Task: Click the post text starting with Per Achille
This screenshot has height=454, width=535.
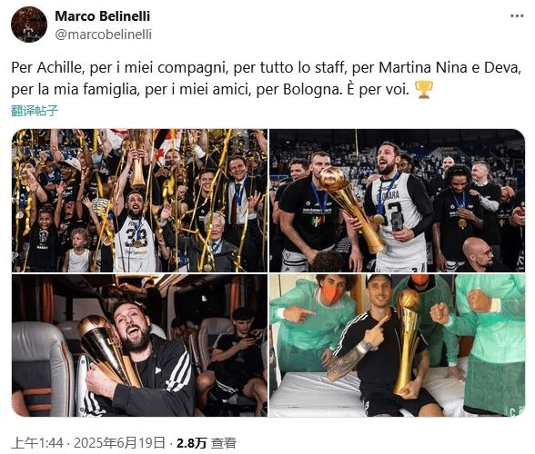Action: tap(266, 78)
